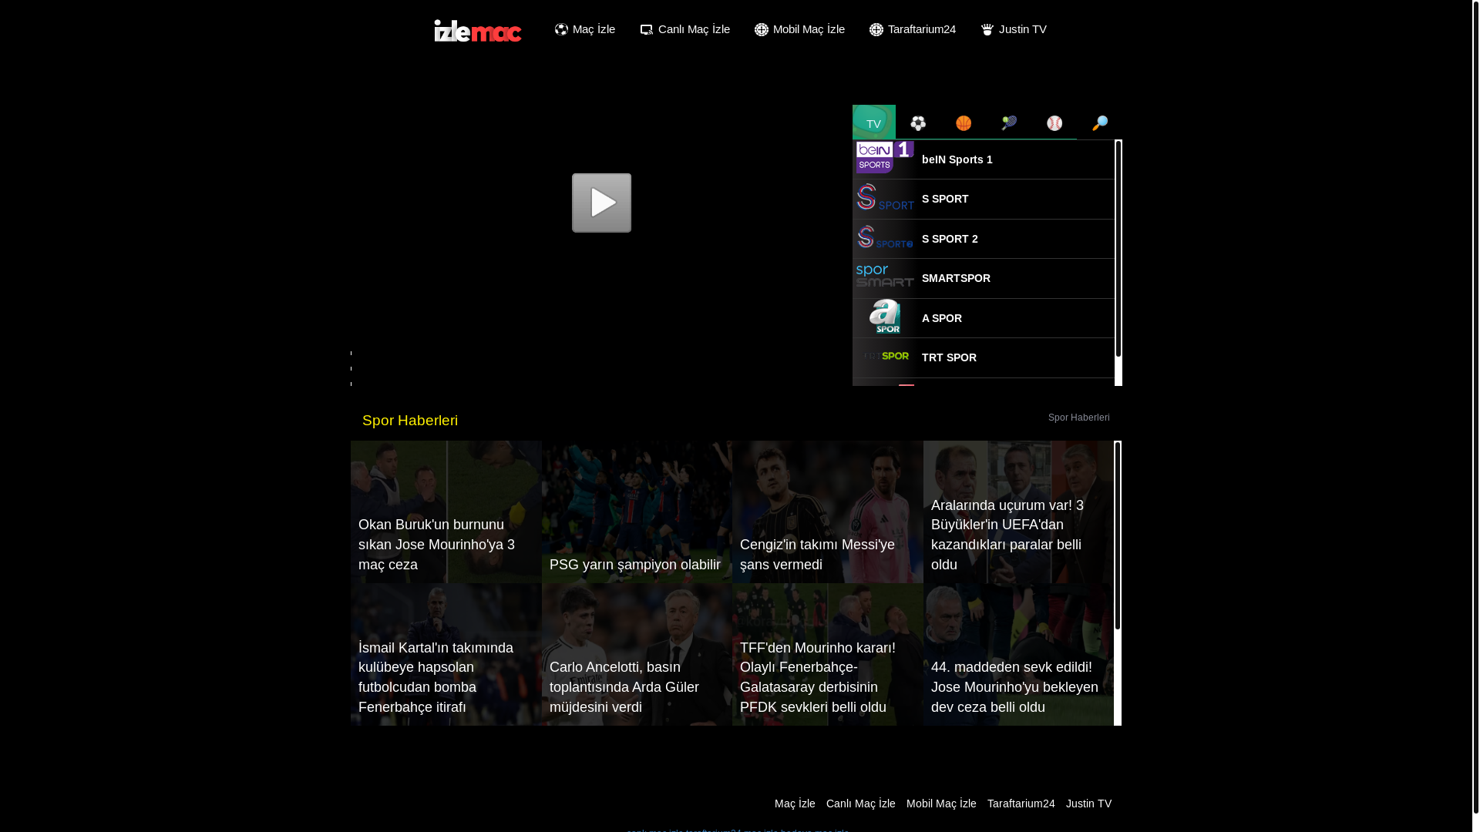Switch to the football matches tab

pyautogui.click(x=918, y=123)
